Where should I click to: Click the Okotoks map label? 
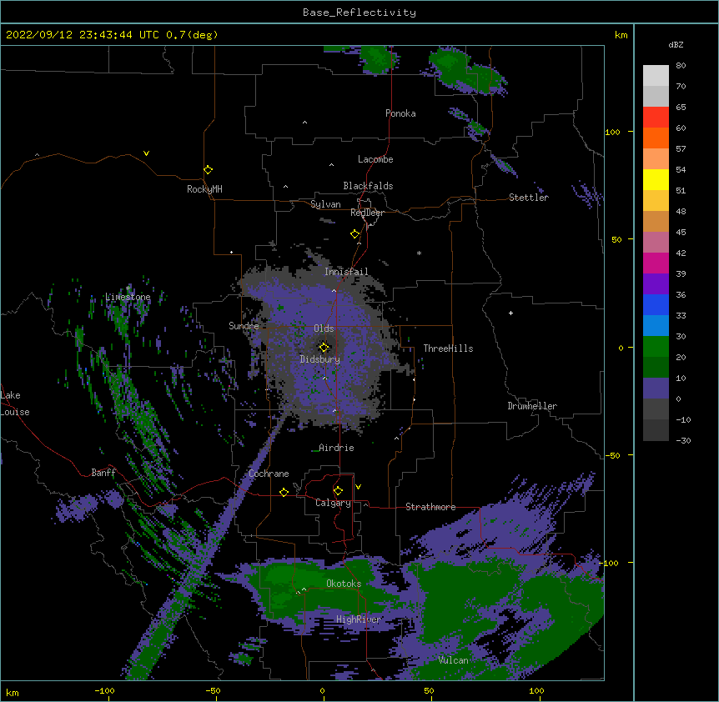344,584
